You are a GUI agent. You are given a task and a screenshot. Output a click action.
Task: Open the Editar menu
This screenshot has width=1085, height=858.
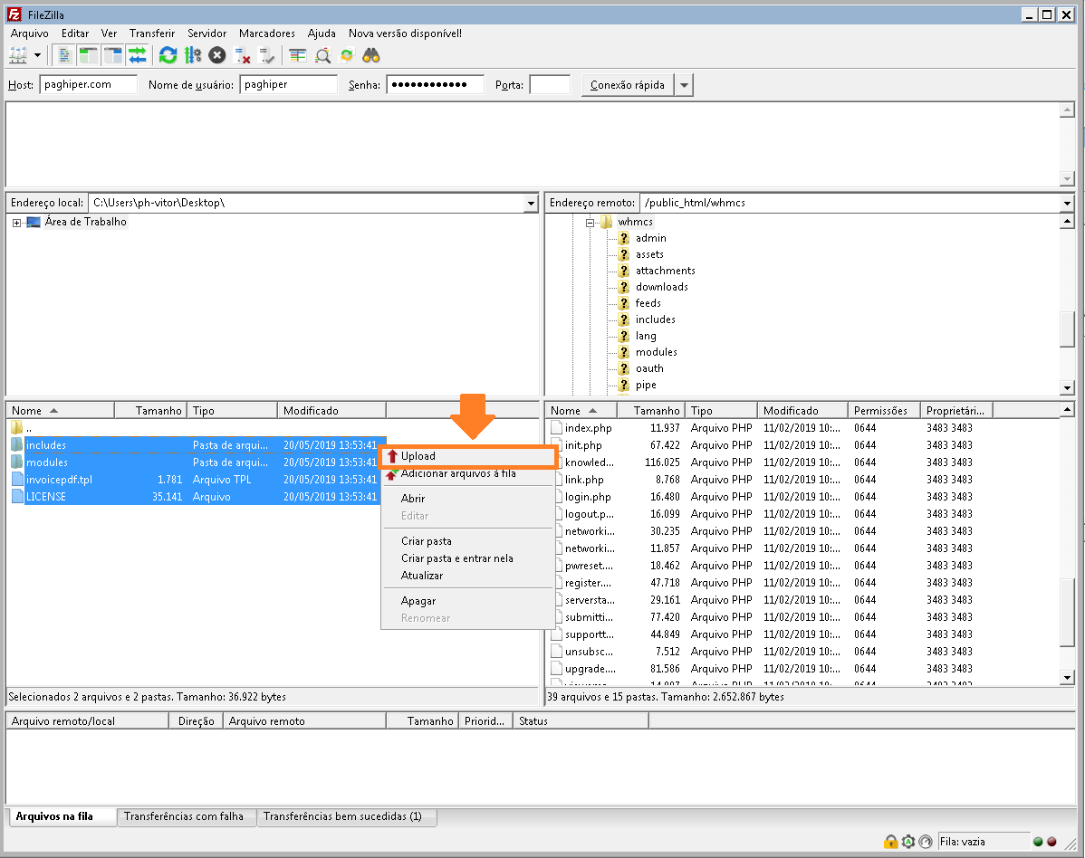pos(75,33)
